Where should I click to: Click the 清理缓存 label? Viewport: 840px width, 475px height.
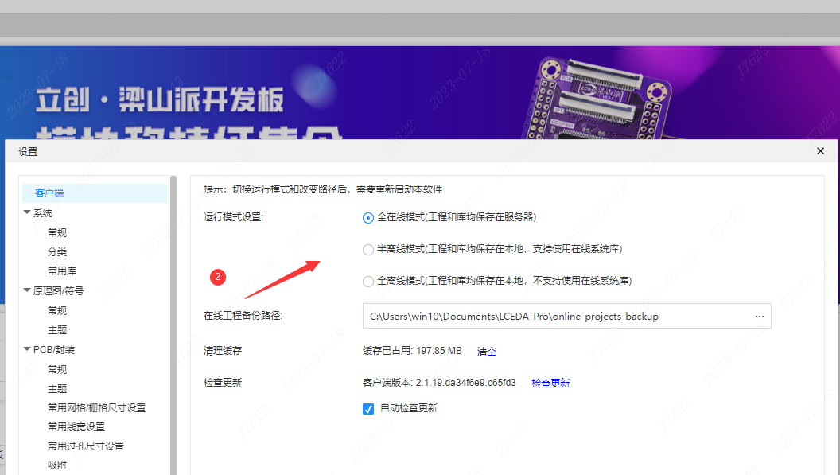tap(223, 351)
